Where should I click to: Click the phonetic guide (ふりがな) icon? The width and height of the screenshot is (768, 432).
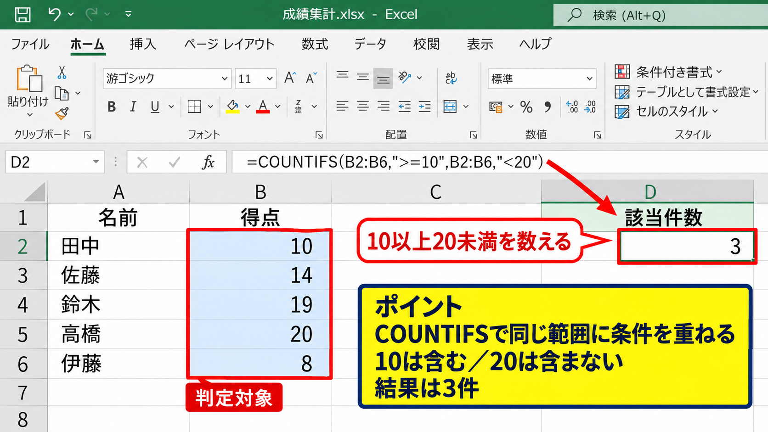pos(299,107)
